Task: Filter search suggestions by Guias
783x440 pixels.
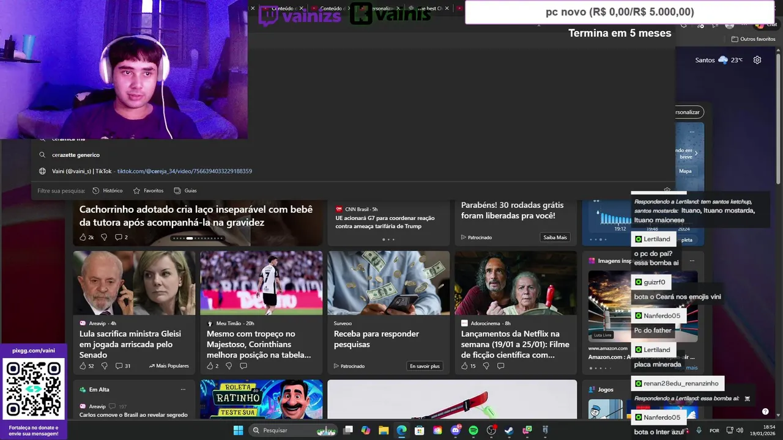Action: [x=185, y=191]
